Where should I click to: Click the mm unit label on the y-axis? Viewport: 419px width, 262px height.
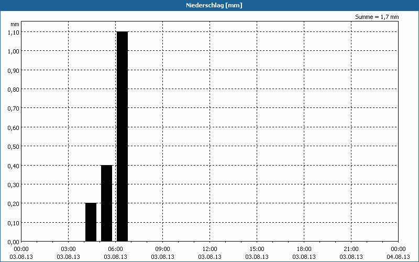[x=15, y=25]
